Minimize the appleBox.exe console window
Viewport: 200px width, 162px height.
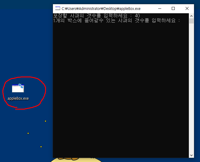tap(160, 8)
